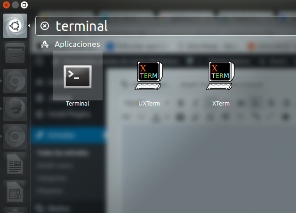
Task: Click the UXTerm label text
Action: pos(149,104)
